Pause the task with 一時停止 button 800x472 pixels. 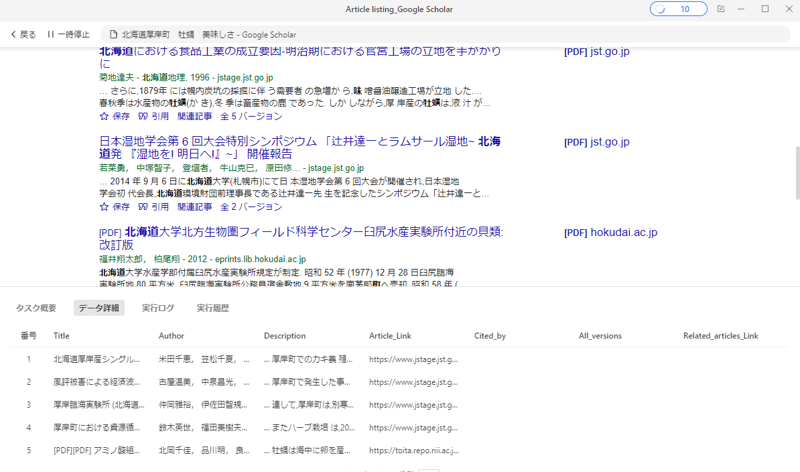point(68,35)
